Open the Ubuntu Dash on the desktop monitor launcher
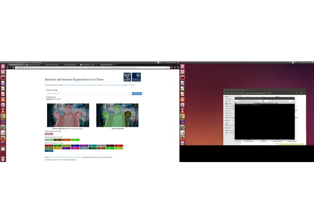 (182, 67)
